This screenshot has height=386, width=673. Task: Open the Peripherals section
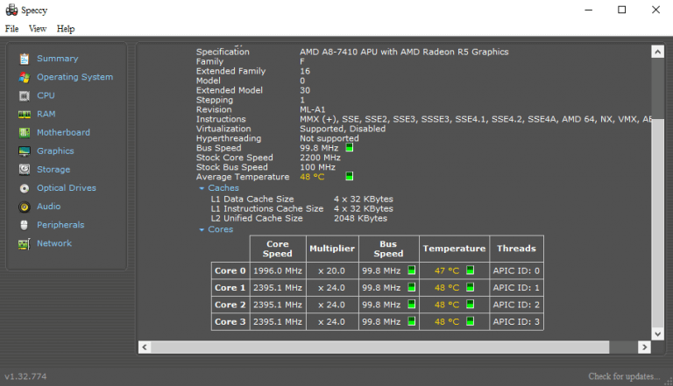coord(60,225)
